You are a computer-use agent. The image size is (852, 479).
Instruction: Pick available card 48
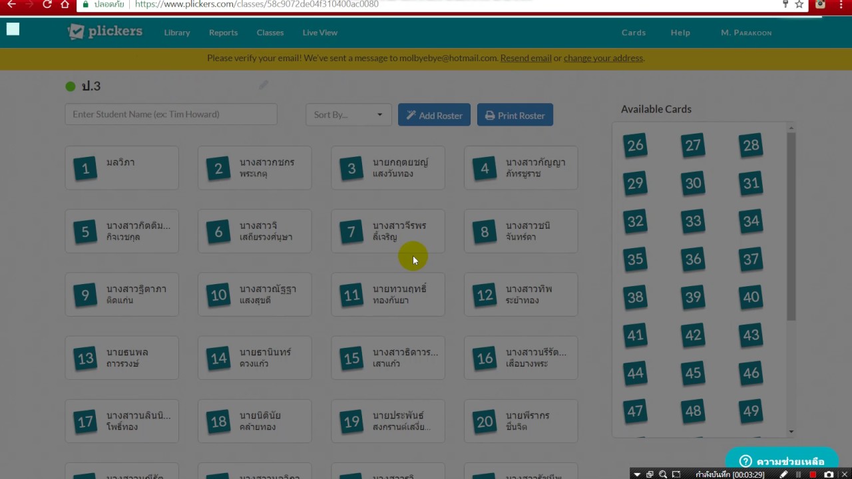[693, 411]
